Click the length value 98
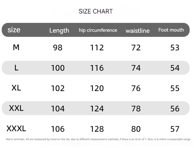The height and width of the screenshot is (148, 194). point(58,48)
